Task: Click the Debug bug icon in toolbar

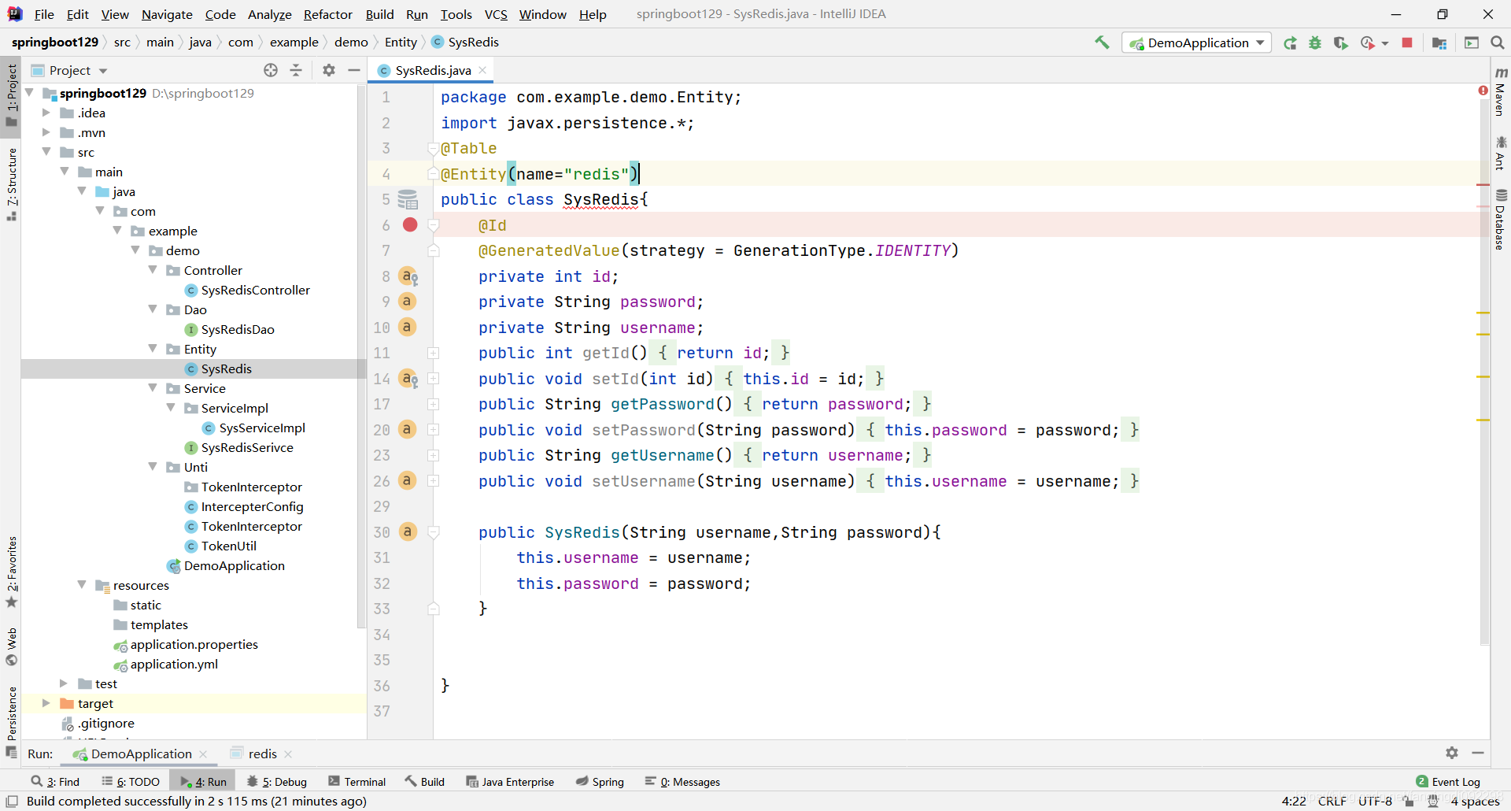Action: 1315,43
